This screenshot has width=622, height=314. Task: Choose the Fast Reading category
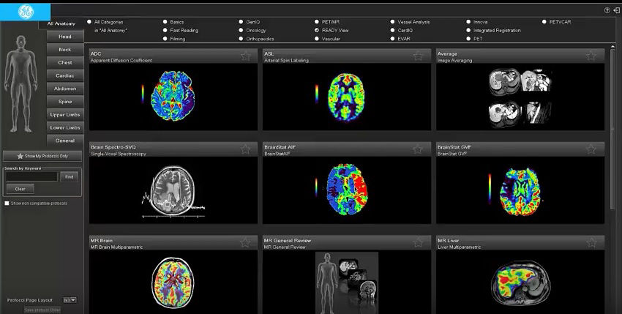point(165,30)
